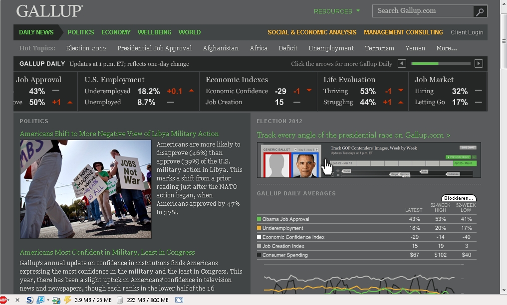This screenshot has height=305, width=507.
Task: Open the WELLBEING menu item
Action: 155,32
